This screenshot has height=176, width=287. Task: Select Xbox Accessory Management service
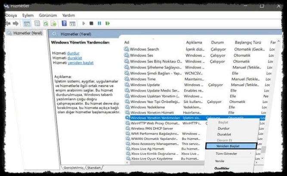click(194, 144)
